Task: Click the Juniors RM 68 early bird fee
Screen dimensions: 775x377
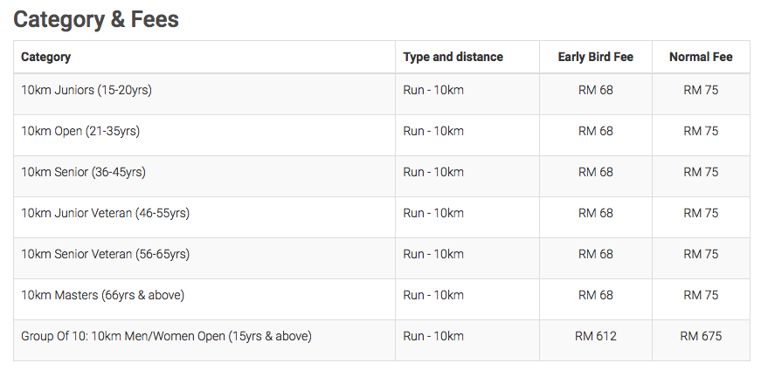Action: [596, 90]
